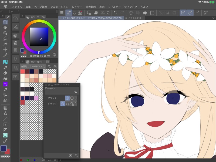Open the help question mark icon
This screenshot has height=162, width=216.
click(205, 13)
